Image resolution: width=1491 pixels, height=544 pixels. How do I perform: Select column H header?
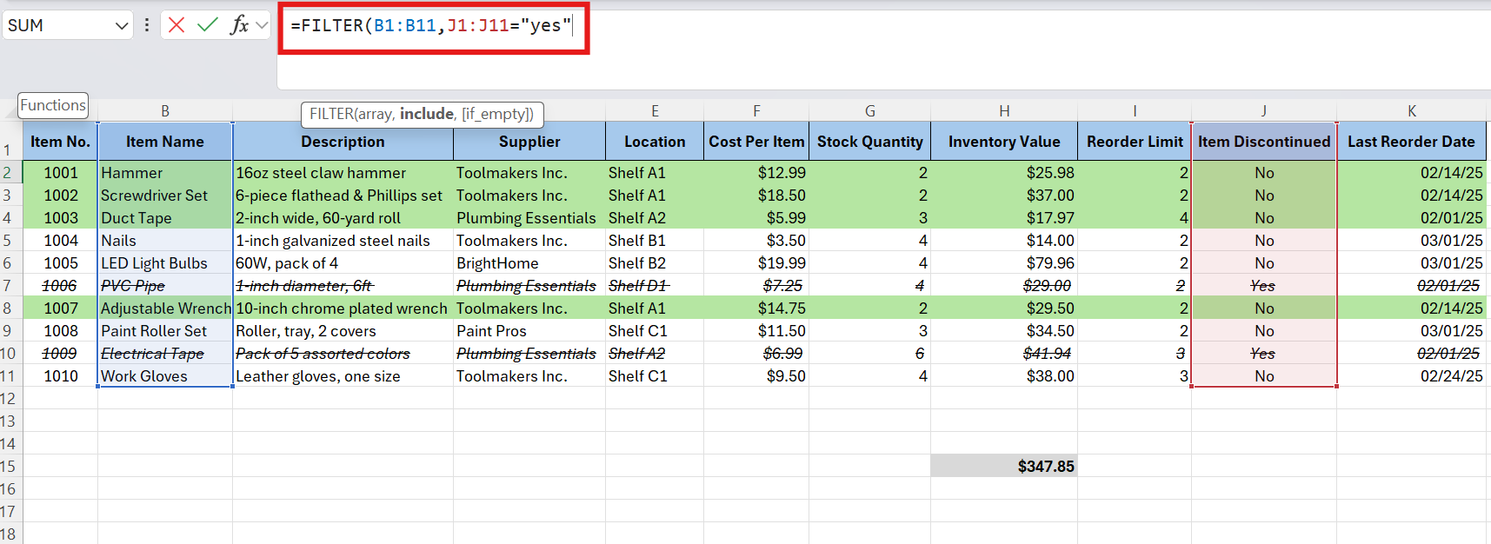point(1004,111)
